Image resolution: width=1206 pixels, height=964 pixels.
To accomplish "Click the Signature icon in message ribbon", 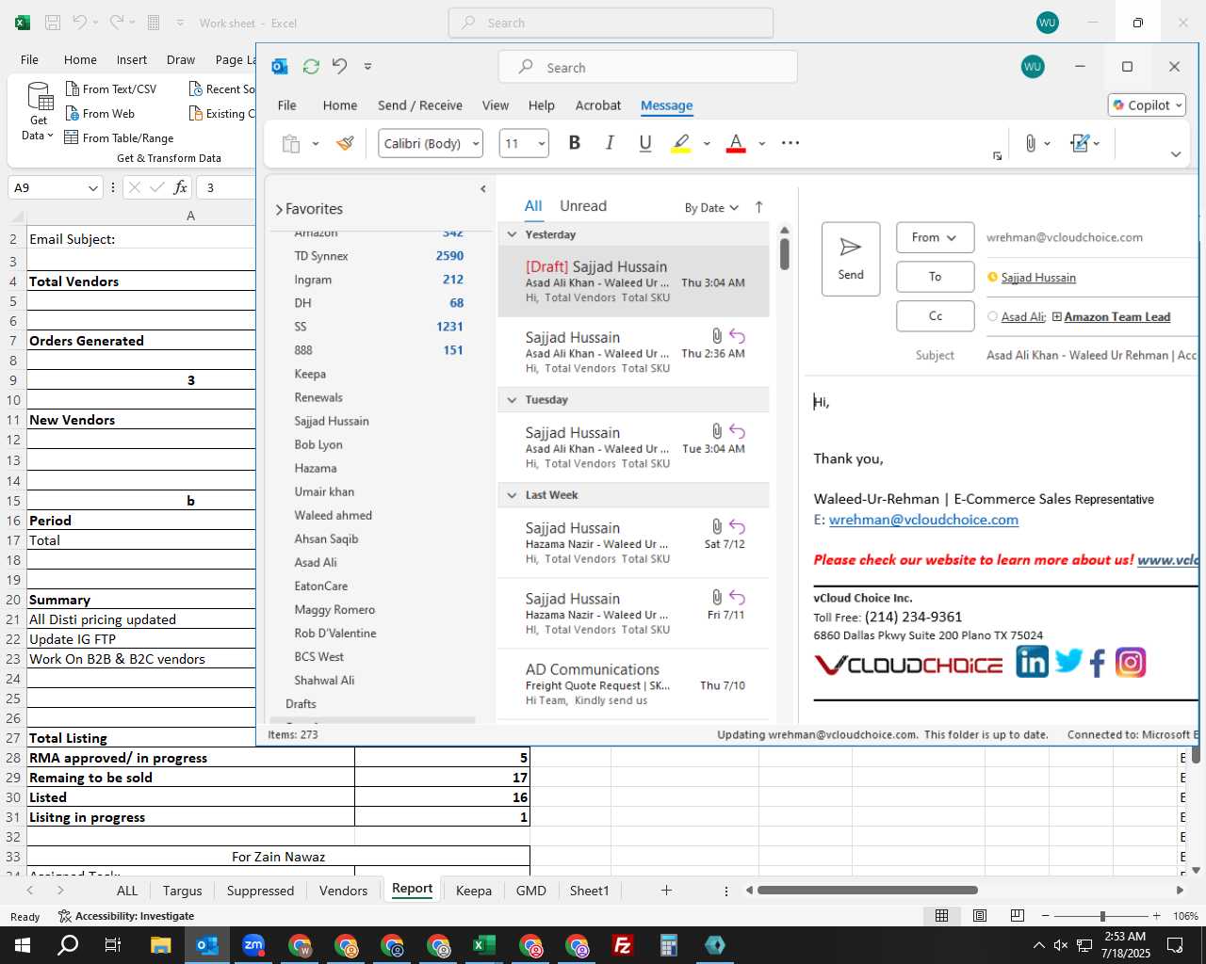I will point(1080,143).
